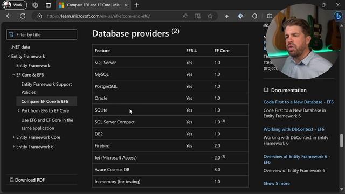Select Compare EF Core & EF6 item

pyautogui.click(x=47, y=101)
